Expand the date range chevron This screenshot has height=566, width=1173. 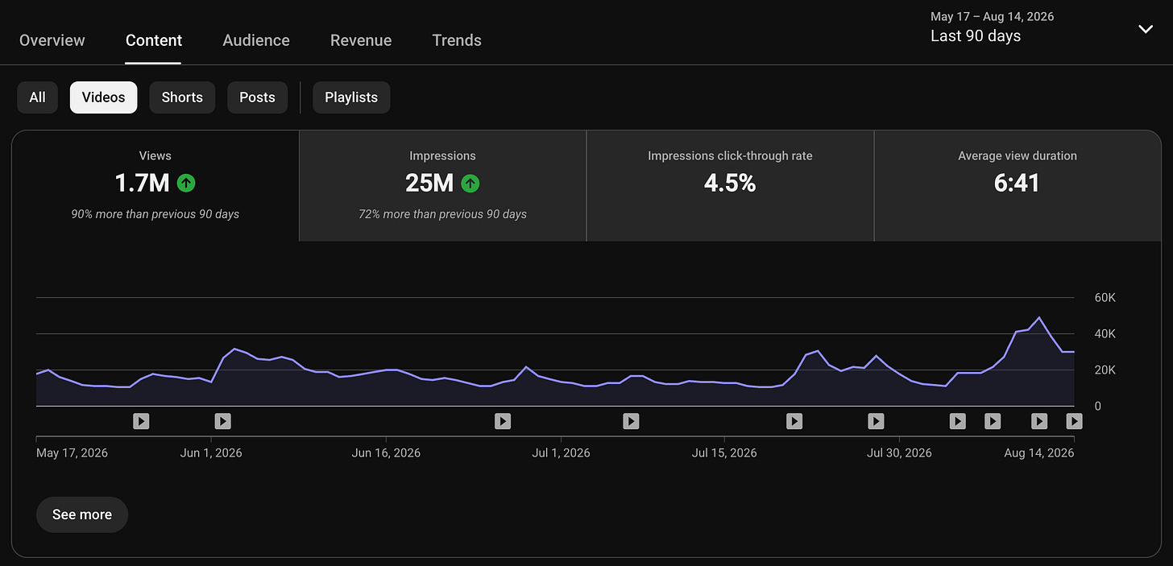click(1146, 29)
